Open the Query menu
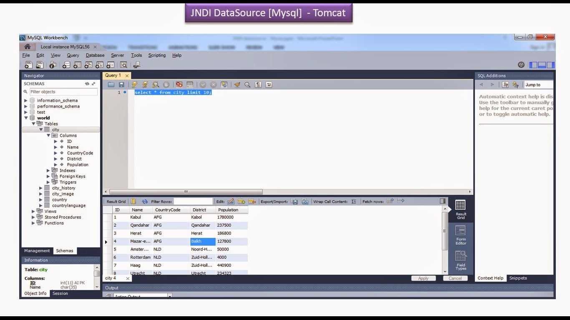 (x=73, y=55)
